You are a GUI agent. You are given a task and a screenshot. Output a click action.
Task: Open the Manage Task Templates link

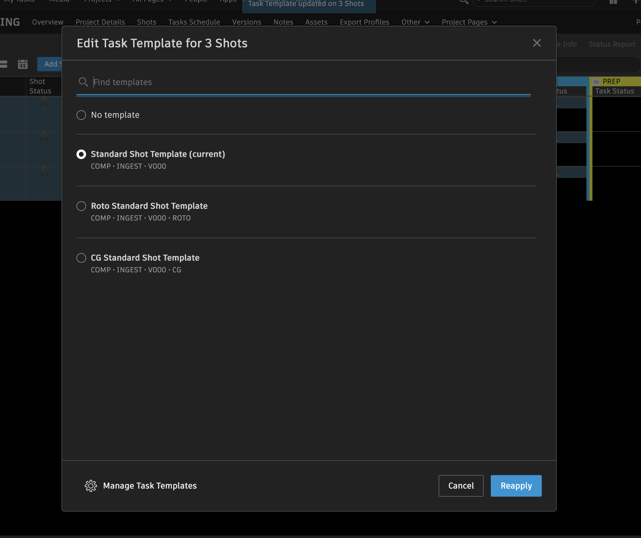point(150,486)
